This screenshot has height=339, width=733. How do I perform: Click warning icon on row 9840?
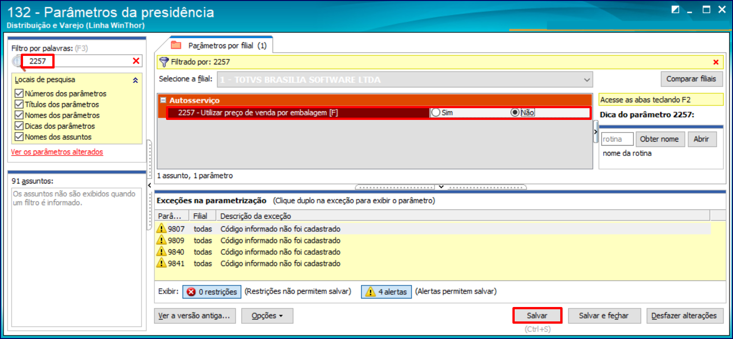[161, 252]
